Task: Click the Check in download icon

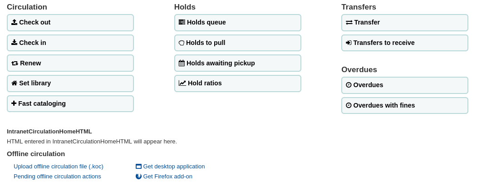Action: click(14, 43)
